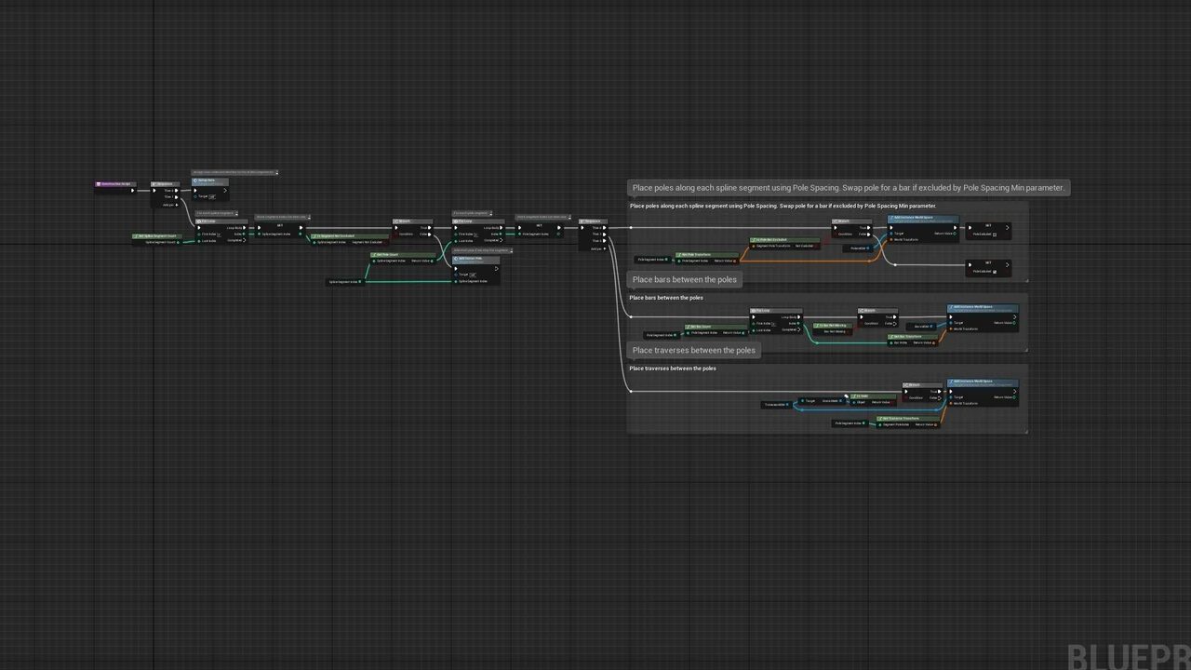Open the Target self dropdown on Setup Data
This screenshot has height=670, width=1191.
point(212,197)
